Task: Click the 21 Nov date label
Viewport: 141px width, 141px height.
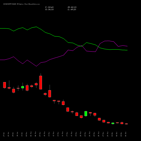Action: 85,134
